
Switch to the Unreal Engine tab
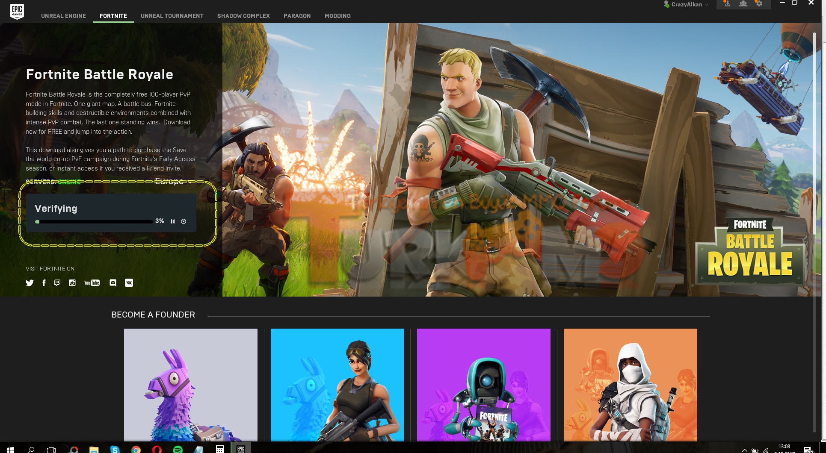pos(63,16)
